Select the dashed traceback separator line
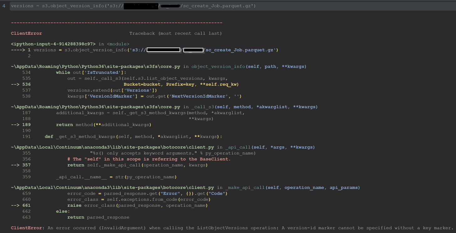Screen dimensions: 456x233 click(x=116, y=22)
